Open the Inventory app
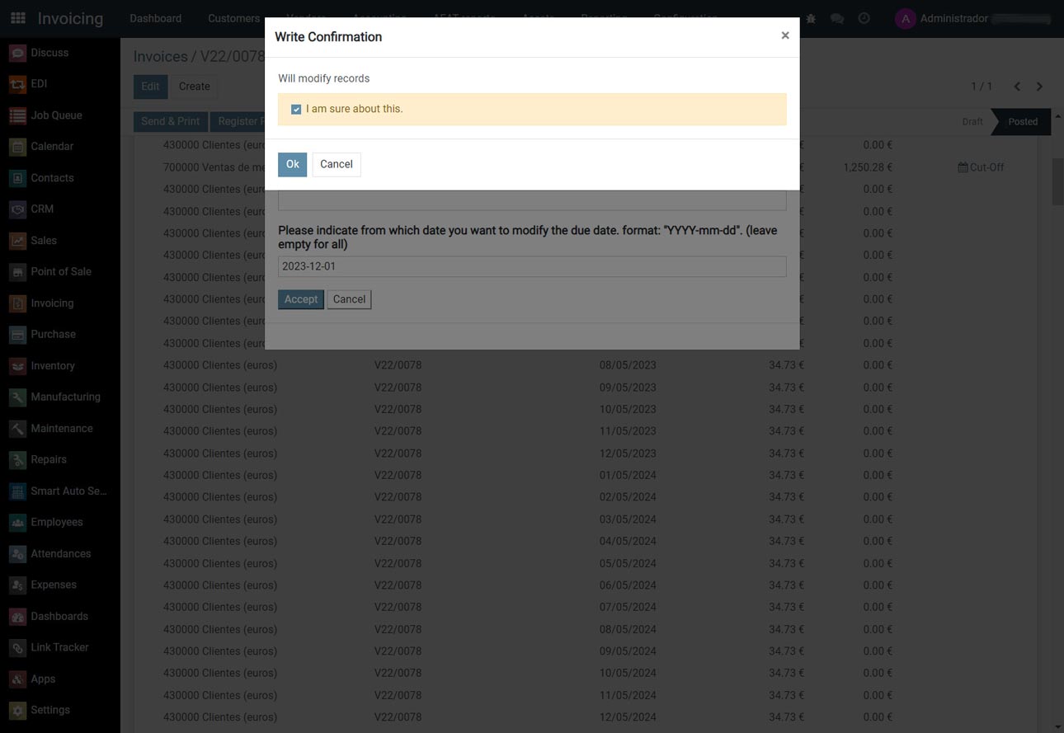This screenshot has height=733, width=1064. click(x=53, y=365)
